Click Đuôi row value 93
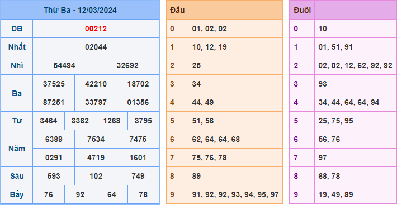 point(323,84)
